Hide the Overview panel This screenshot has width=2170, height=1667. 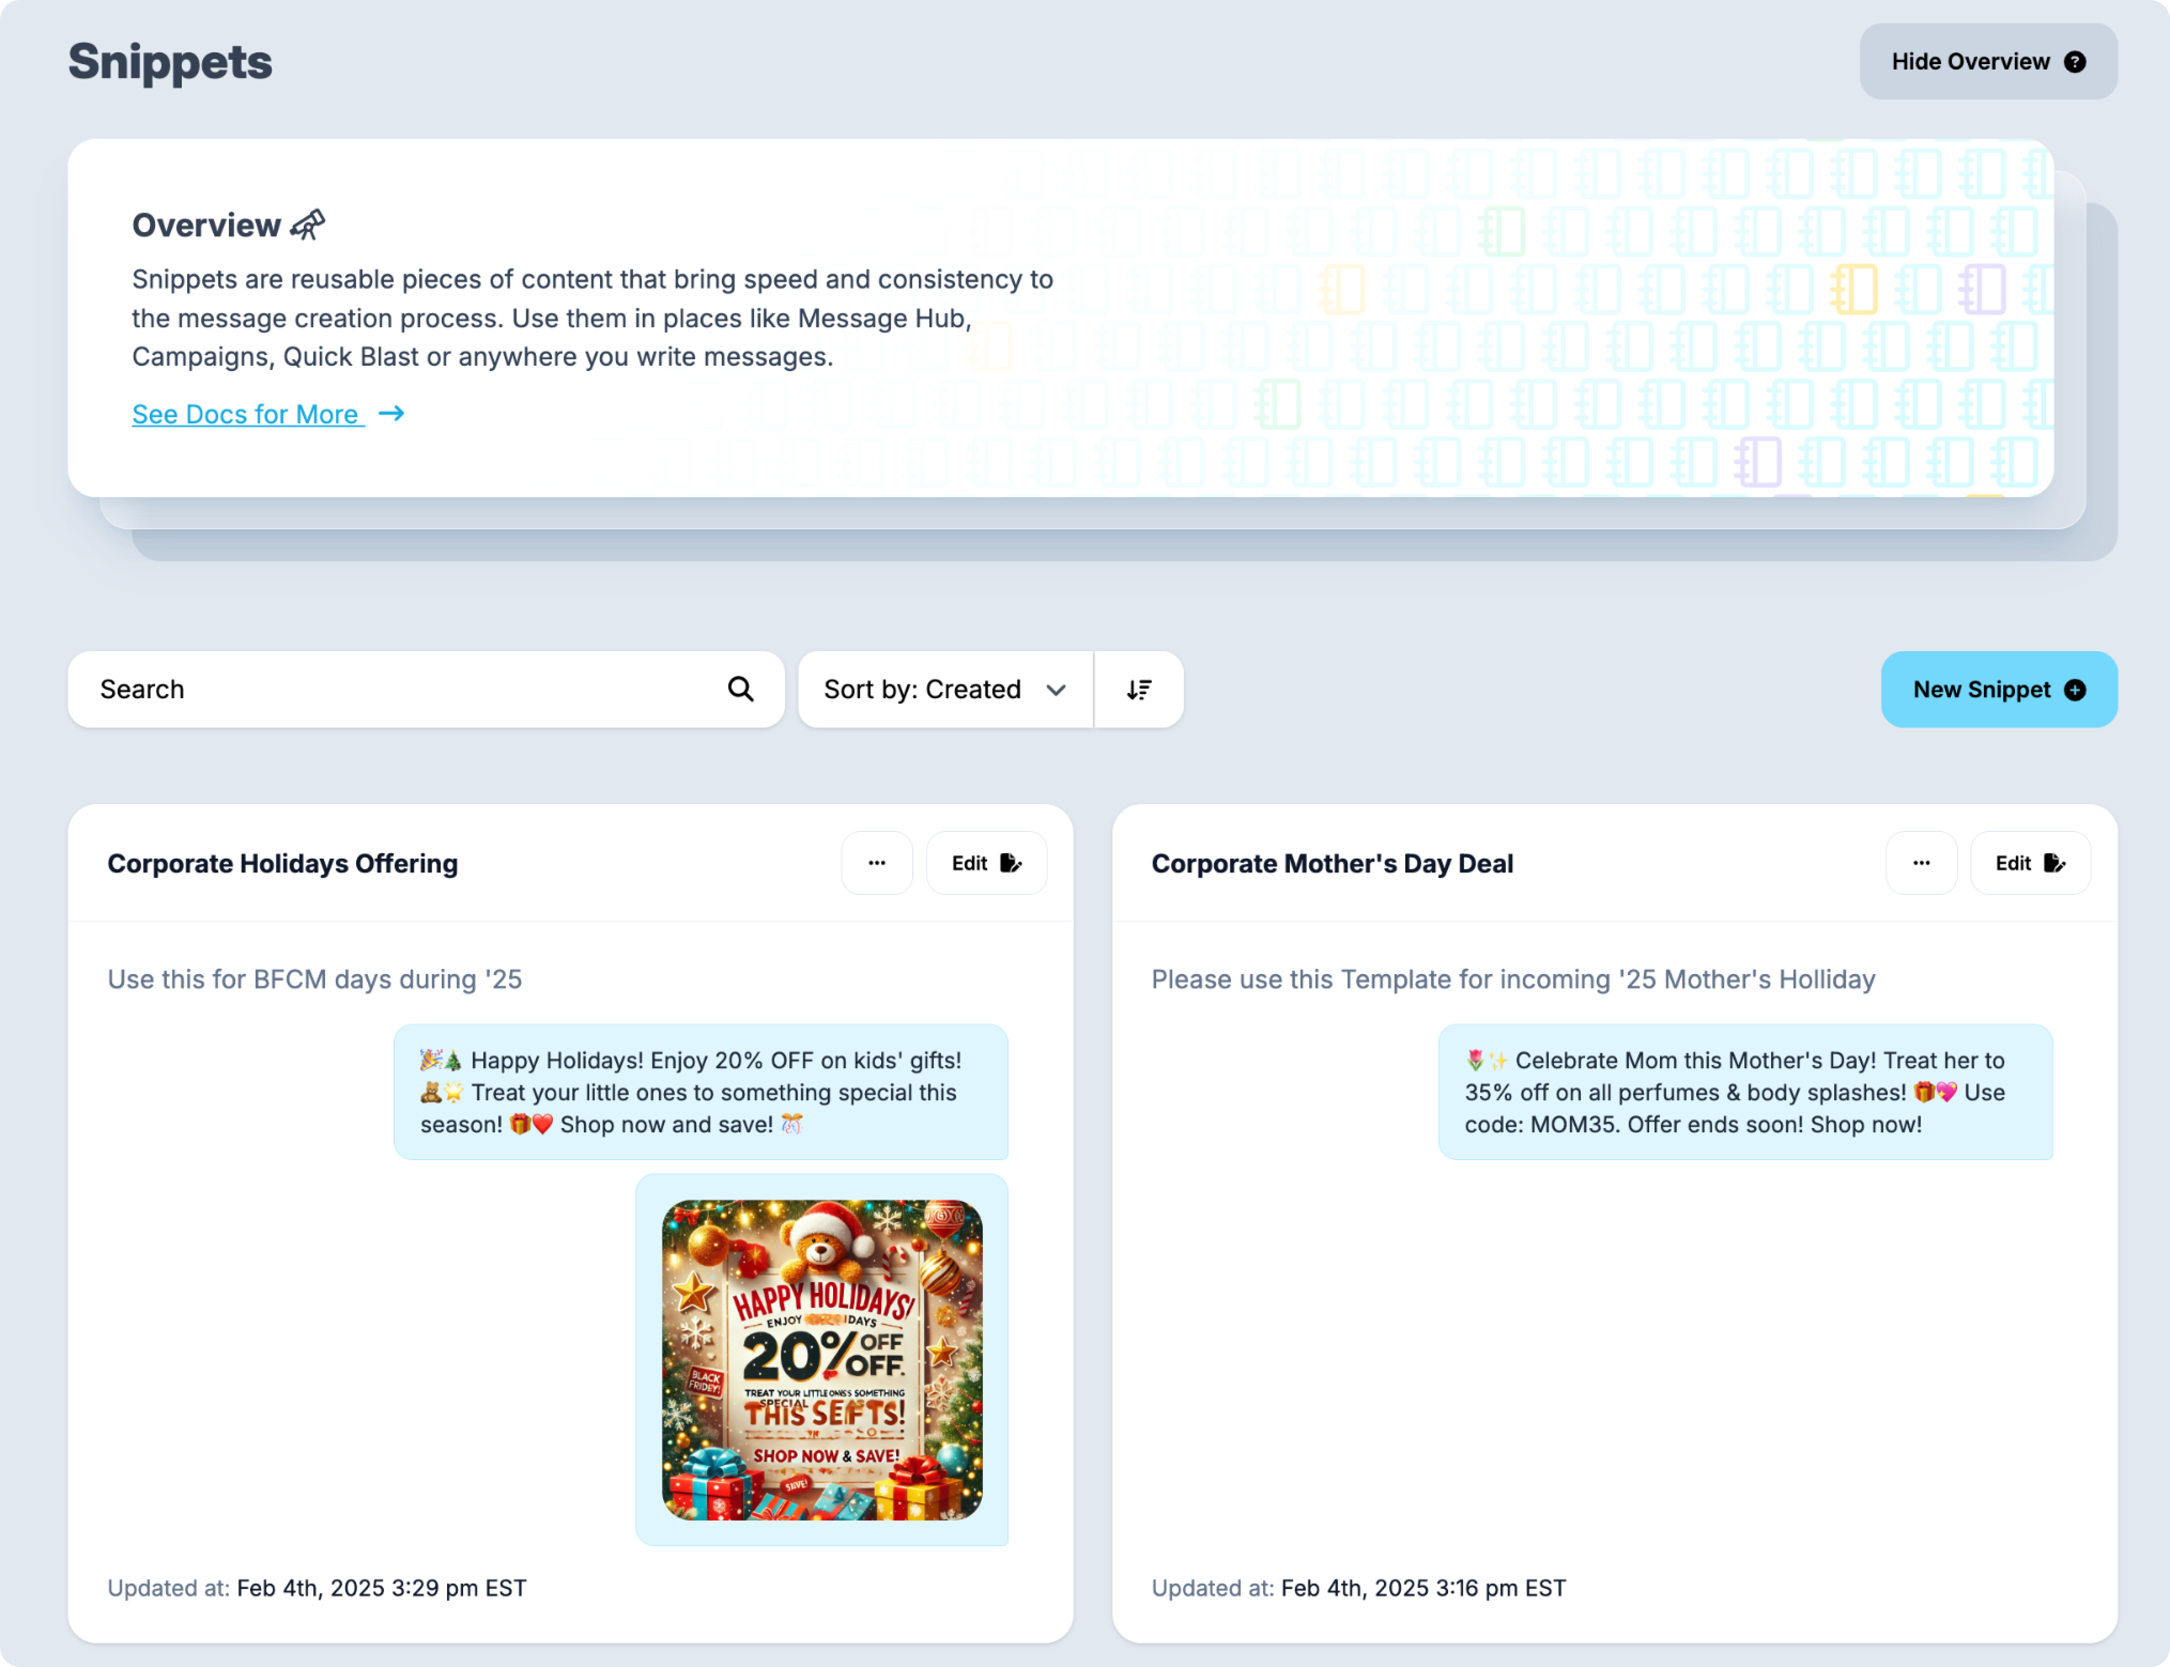pyautogui.click(x=1971, y=61)
